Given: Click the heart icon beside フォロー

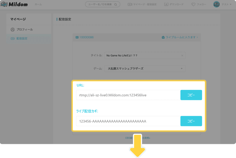Looking at the screenshot, I should [193, 4].
